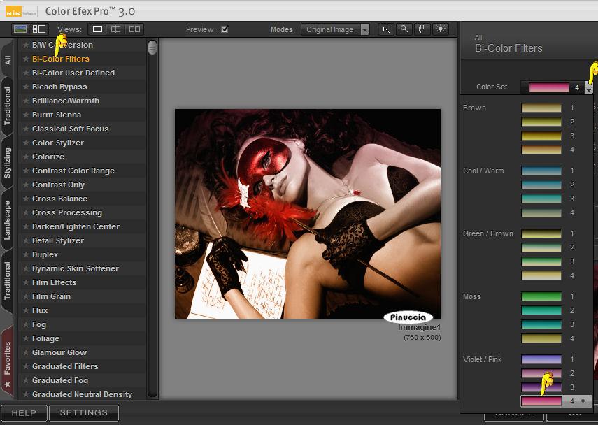This screenshot has width=598, height=425.
Task: Click the HELP button
Action: click(24, 412)
